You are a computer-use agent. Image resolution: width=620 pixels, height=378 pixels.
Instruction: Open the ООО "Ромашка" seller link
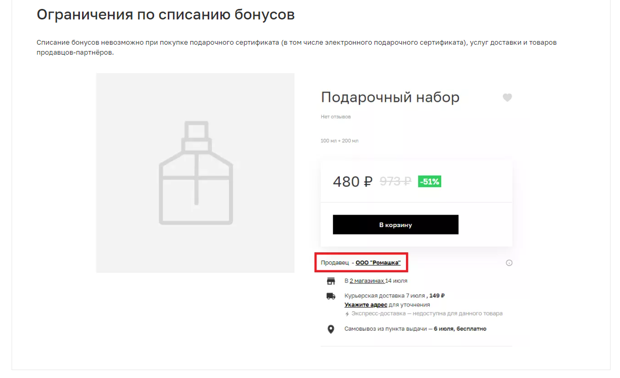(x=378, y=262)
